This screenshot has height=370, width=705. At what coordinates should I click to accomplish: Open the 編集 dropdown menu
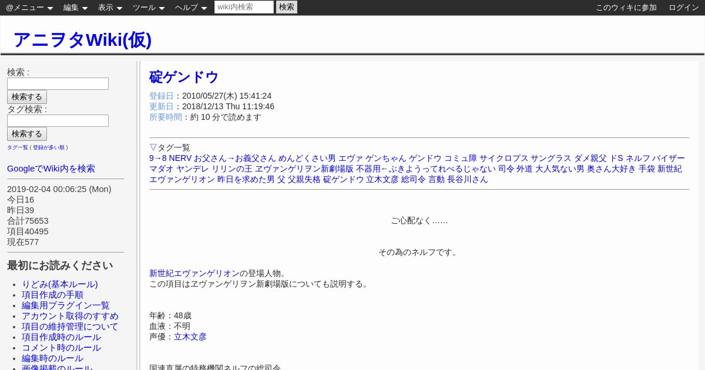point(75,8)
